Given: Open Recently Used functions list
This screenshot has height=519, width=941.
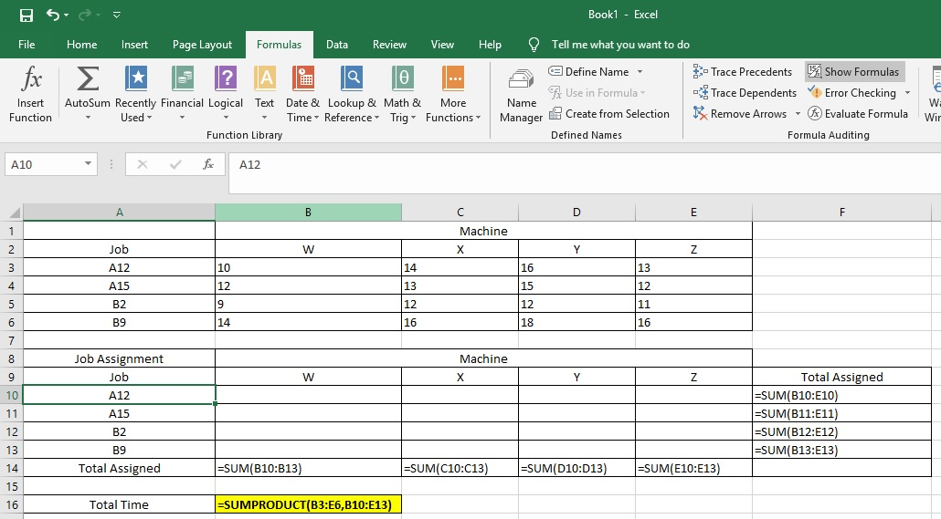Looking at the screenshot, I should [x=135, y=95].
